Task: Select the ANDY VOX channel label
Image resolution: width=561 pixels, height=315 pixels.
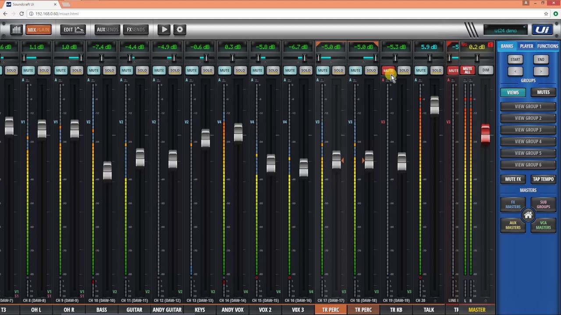Action: tap(232, 310)
